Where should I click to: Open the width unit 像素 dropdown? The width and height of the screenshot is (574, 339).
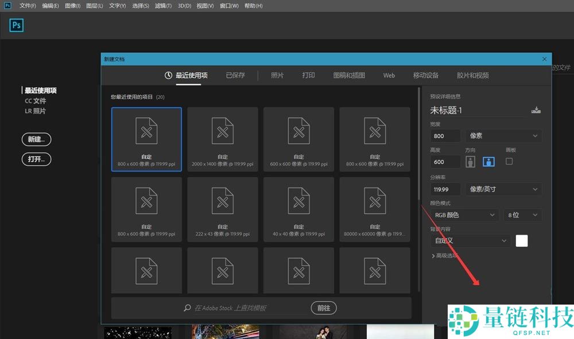503,135
